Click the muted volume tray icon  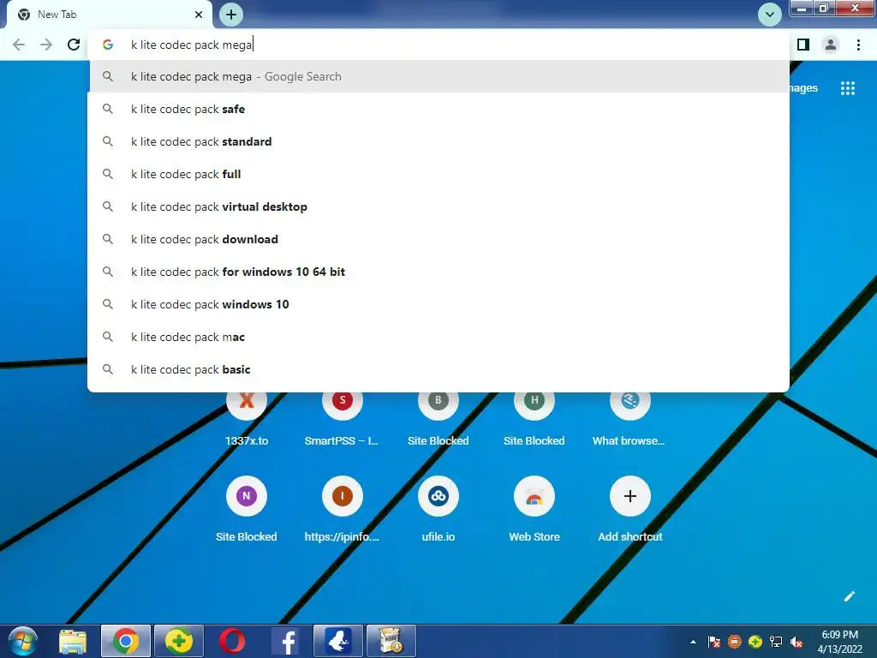796,642
